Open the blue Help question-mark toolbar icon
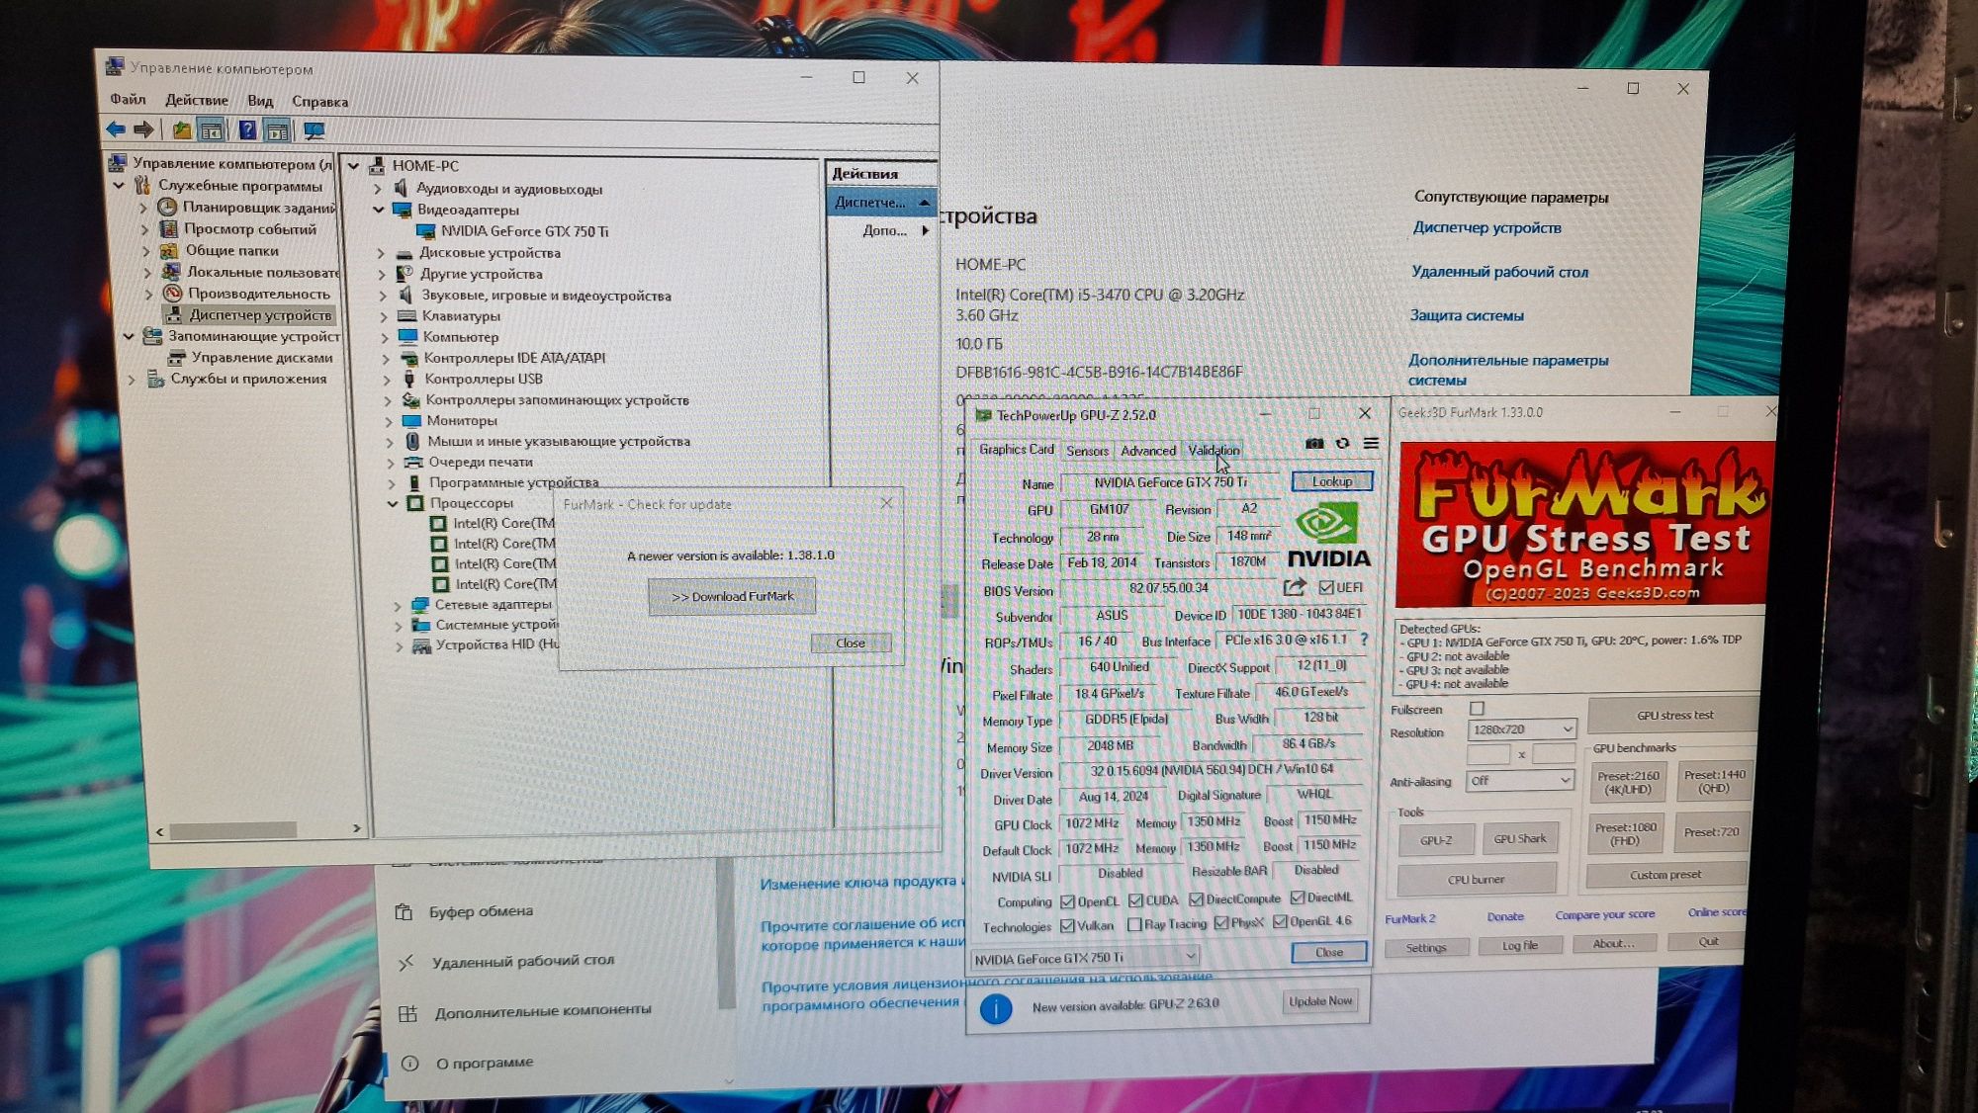The image size is (1978, 1113). click(247, 130)
